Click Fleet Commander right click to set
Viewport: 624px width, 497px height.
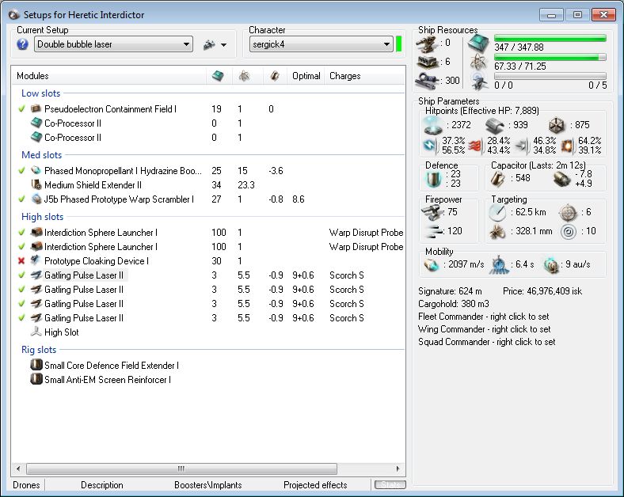484,317
